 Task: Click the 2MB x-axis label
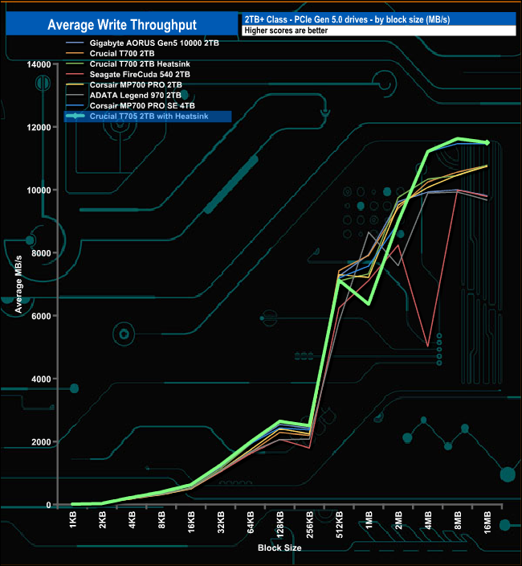point(398,520)
